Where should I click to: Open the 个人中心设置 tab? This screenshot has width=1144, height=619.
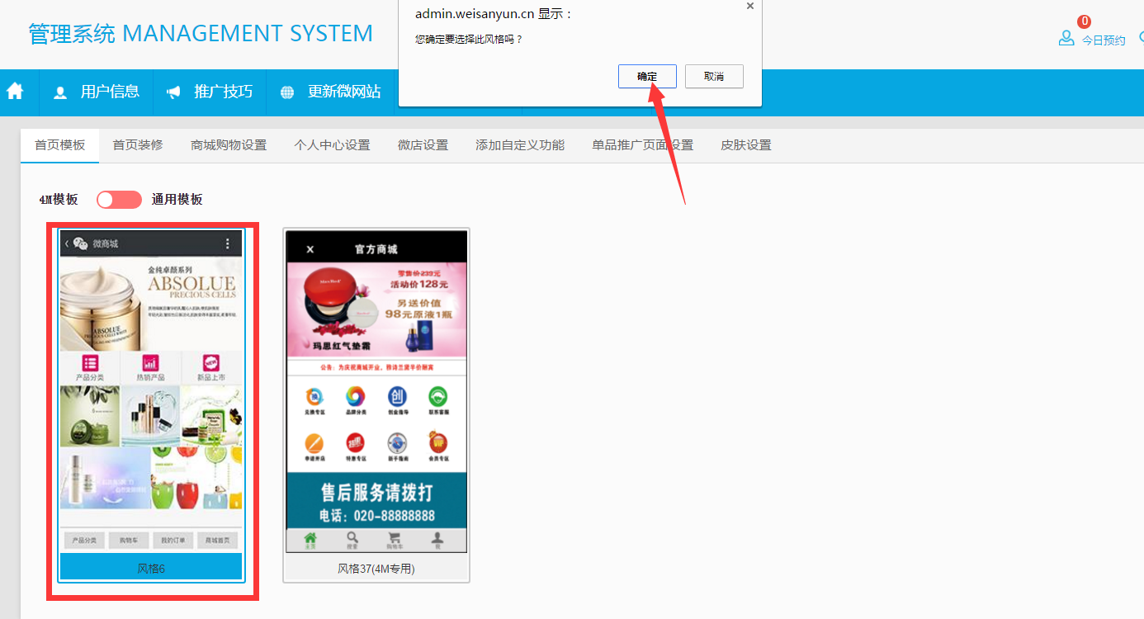coord(332,145)
